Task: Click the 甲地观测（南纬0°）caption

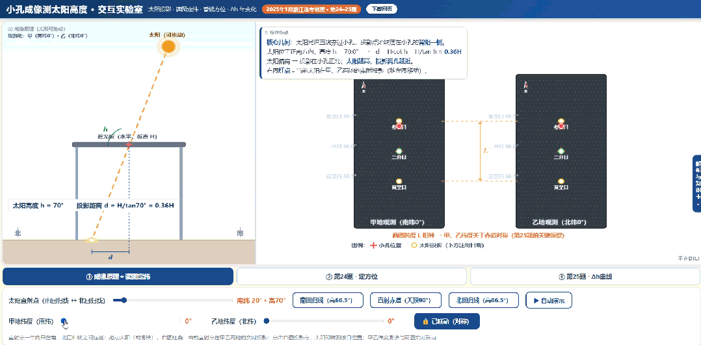Action: point(397,222)
